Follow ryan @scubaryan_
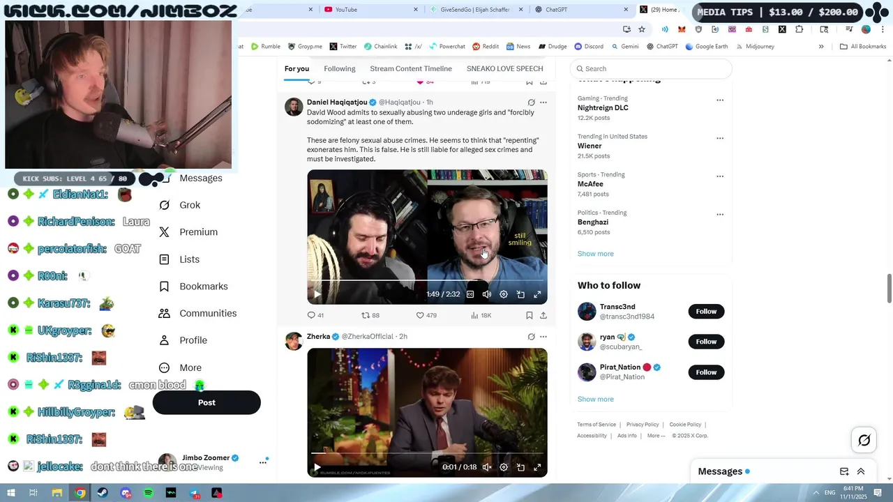 click(706, 342)
